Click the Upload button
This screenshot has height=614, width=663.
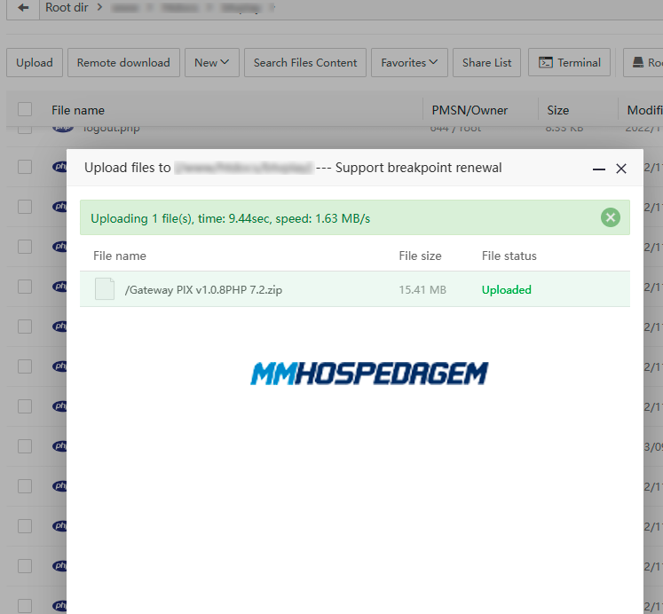[35, 62]
